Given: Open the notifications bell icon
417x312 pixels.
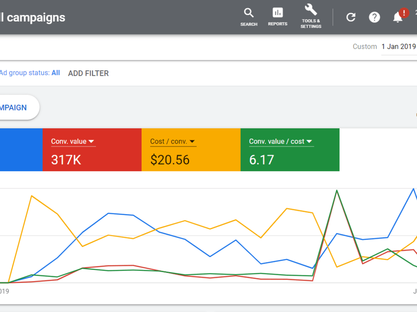Looking at the screenshot, I should tap(397, 18).
